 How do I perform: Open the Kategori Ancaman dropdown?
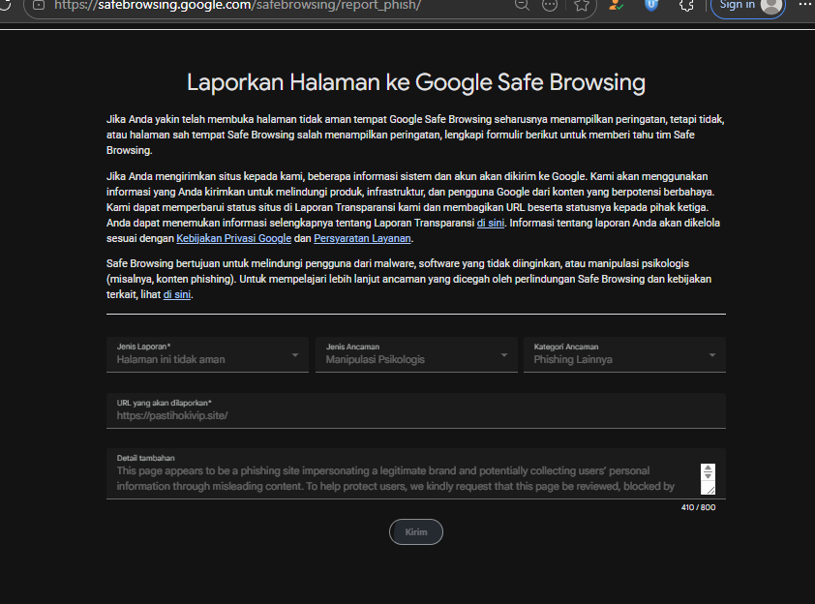click(624, 354)
